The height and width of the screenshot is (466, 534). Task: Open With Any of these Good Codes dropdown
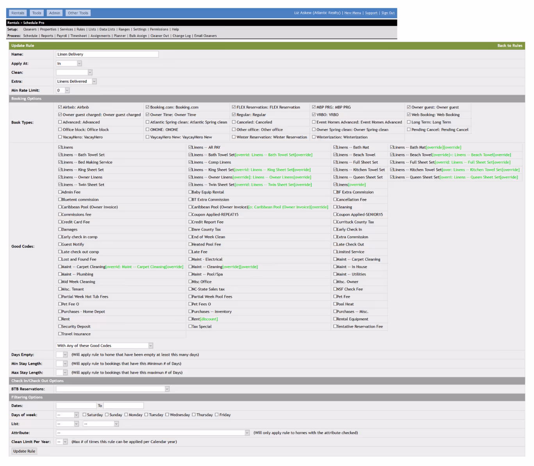click(x=105, y=346)
